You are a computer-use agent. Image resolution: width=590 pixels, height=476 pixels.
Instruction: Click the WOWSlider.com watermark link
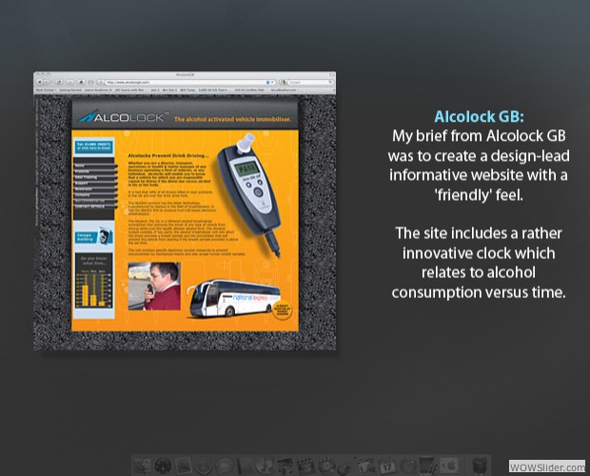click(549, 466)
